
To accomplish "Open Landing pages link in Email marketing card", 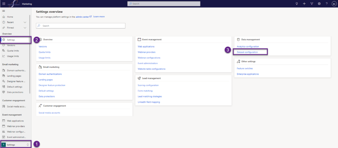I will tap(46, 80).
